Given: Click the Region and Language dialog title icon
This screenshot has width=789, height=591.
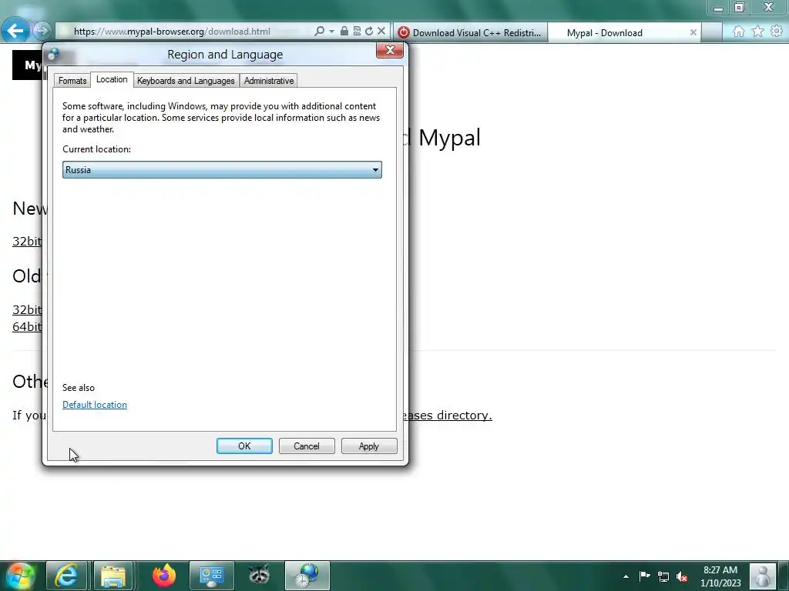Looking at the screenshot, I should (x=54, y=55).
